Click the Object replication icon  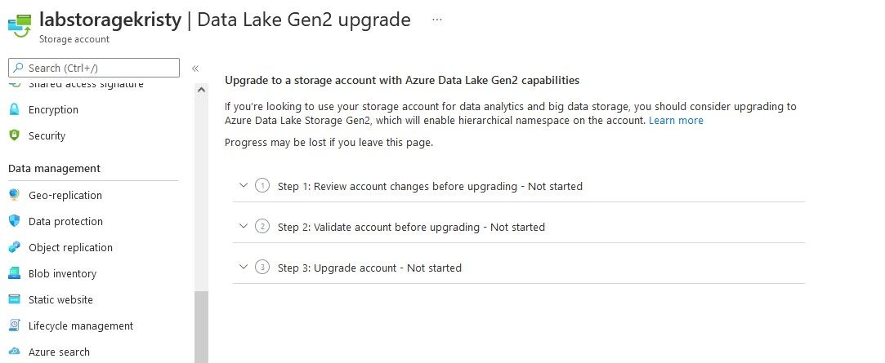13,247
